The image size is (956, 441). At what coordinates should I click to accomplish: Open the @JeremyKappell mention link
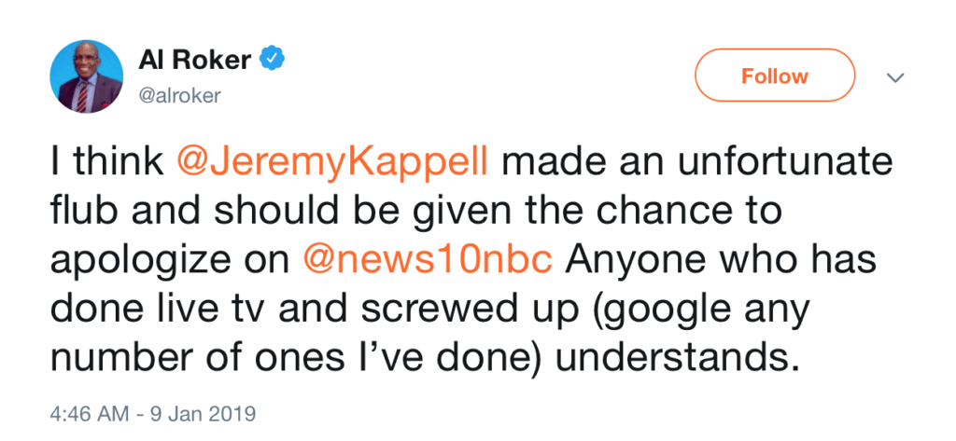point(344,165)
